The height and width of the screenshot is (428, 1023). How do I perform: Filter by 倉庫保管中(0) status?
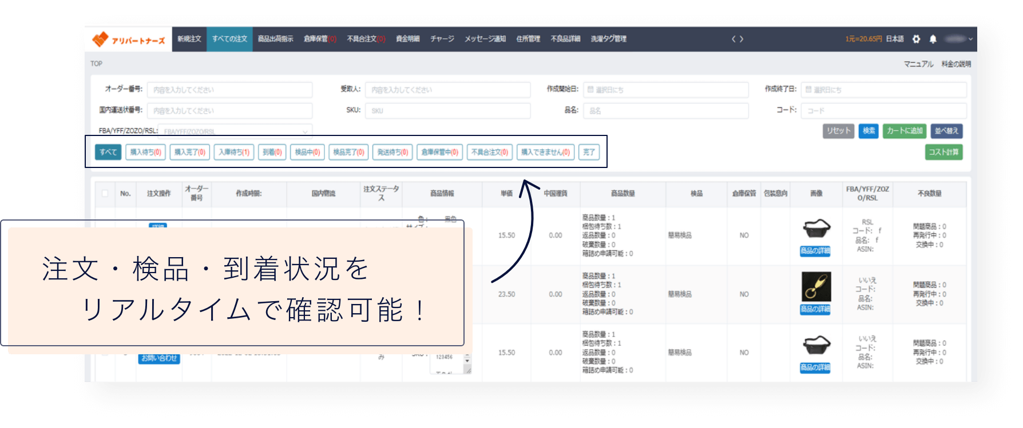pos(439,152)
